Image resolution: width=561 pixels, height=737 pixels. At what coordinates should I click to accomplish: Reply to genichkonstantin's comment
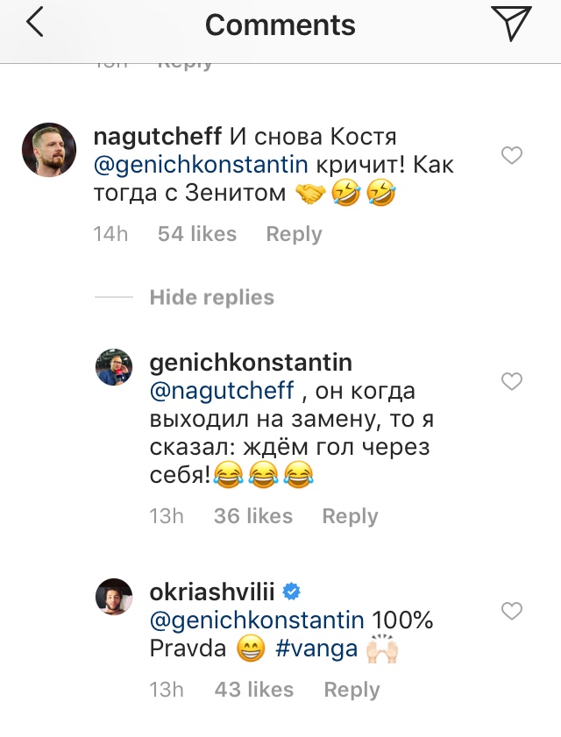(x=350, y=516)
